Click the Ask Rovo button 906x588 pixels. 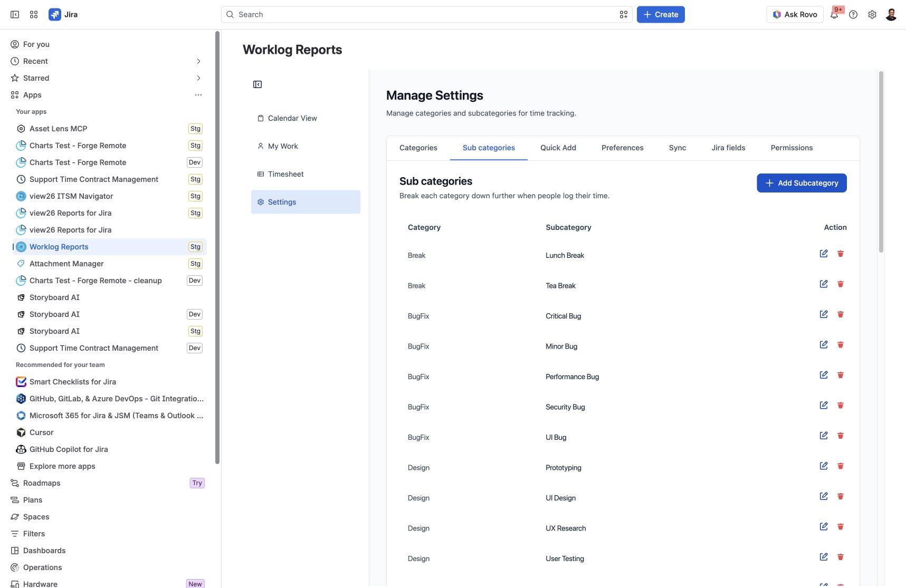pos(795,15)
